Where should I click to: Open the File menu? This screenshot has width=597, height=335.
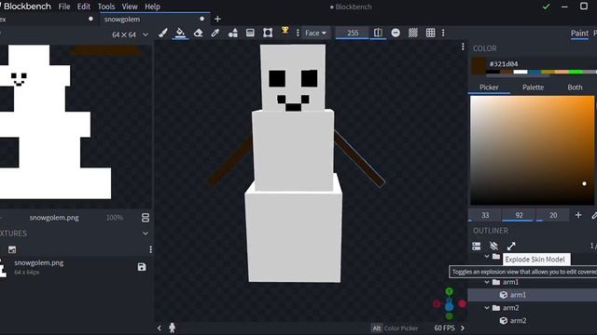(64, 7)
